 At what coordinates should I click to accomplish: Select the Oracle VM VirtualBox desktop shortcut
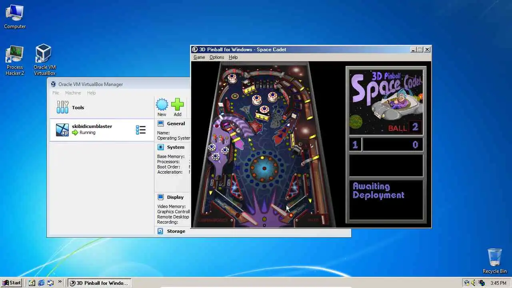(44, 60)
